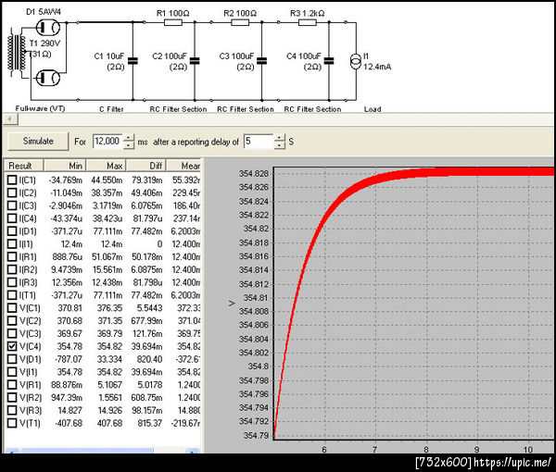Increase simulation duration with up arrow
556x472 pixels.
pyautogui.click(x=129, y=138)
